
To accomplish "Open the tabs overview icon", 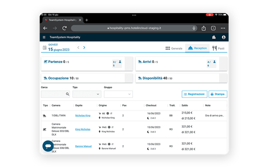I will 213,28.
